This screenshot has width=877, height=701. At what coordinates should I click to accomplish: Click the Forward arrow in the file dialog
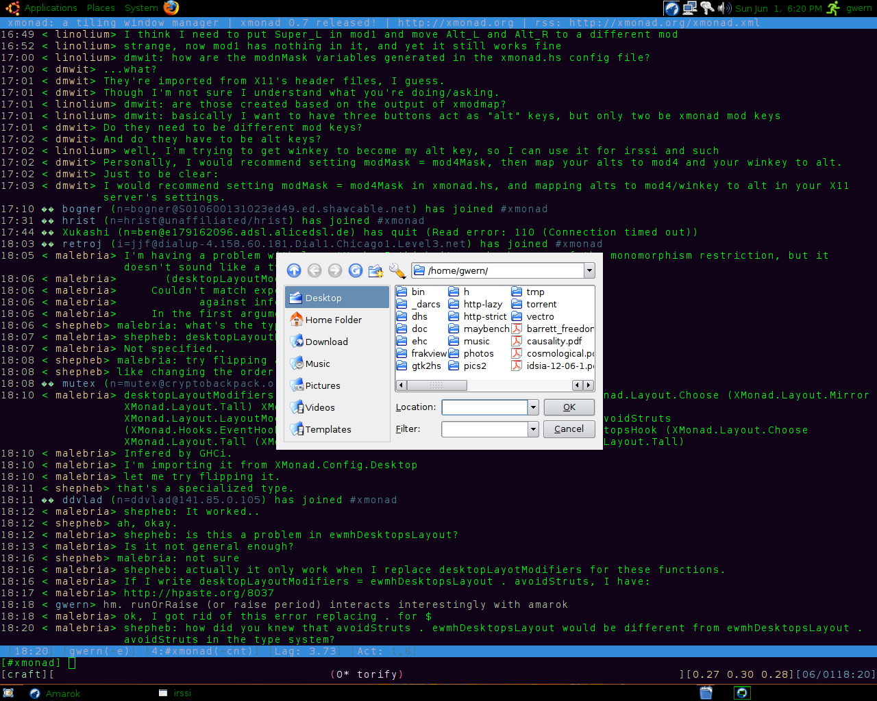coord(335,270)
